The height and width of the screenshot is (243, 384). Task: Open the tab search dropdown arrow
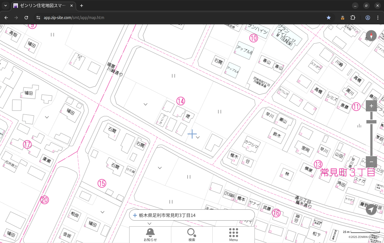[x=5, y=6]
